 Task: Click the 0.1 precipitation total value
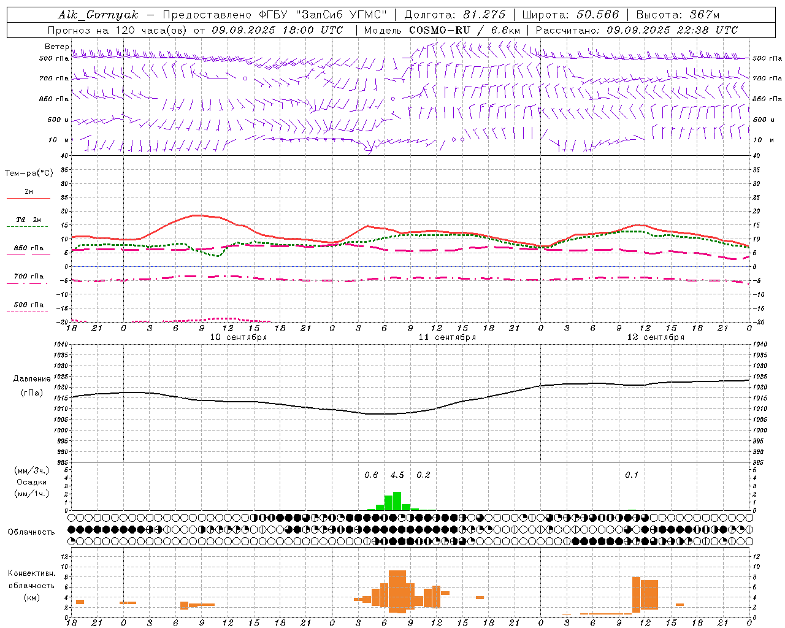pos(632,475)
